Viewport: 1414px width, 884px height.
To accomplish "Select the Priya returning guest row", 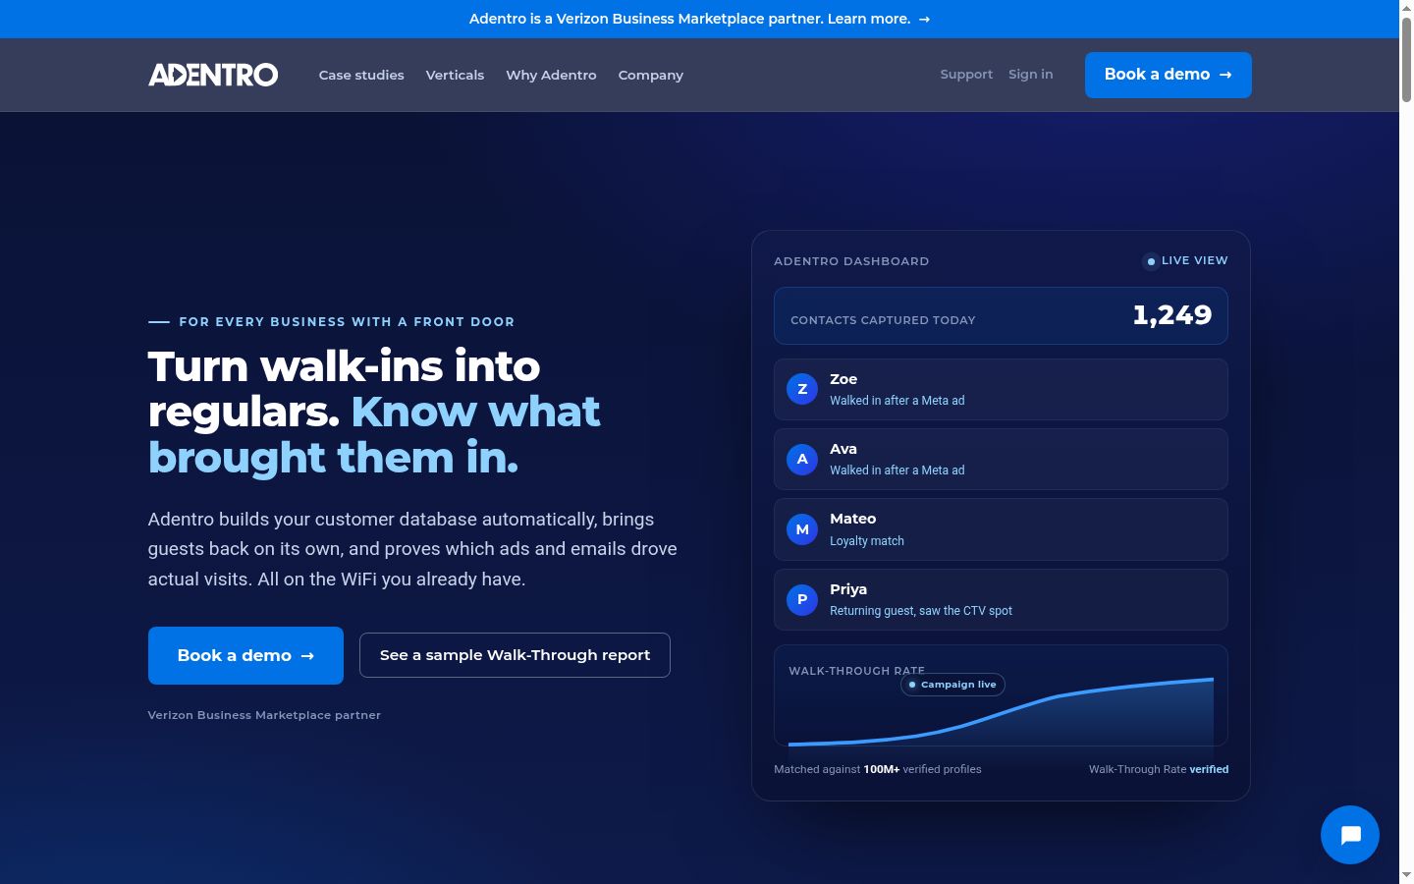I will [1001, 599].
